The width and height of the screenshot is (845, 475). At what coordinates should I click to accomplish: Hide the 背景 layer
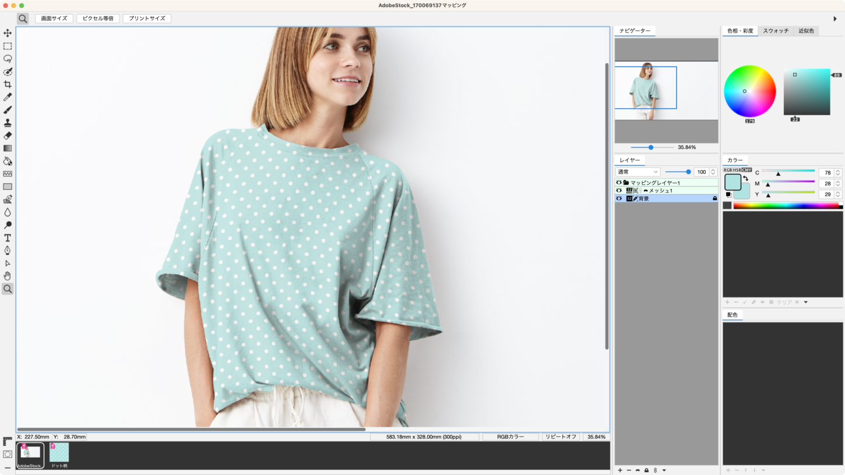point(619,198)
